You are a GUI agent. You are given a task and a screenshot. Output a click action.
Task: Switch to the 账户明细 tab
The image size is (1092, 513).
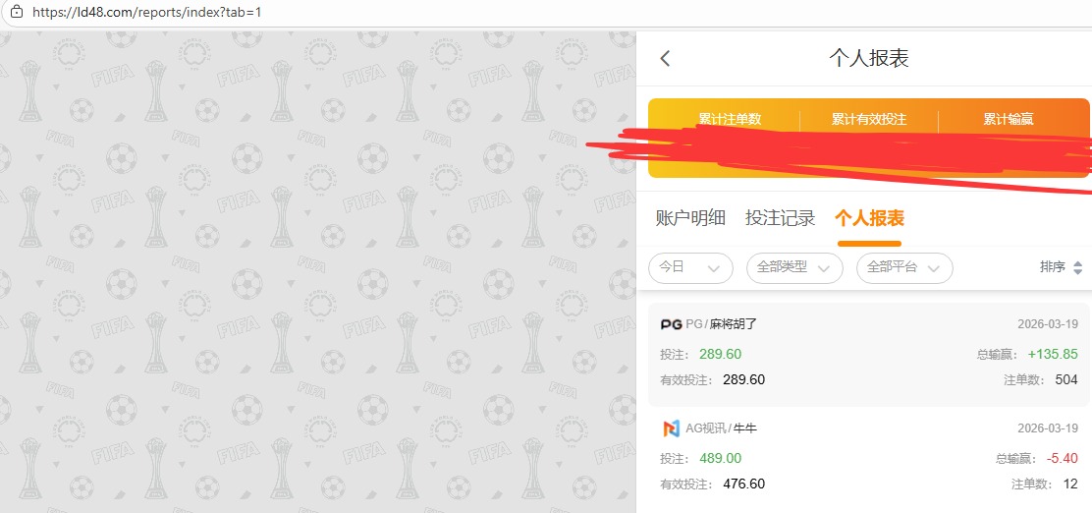pos(690,218)
